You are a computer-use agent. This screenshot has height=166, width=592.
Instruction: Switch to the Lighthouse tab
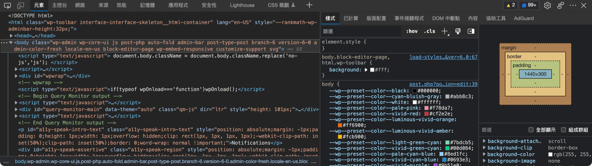(x=242, y=5)
